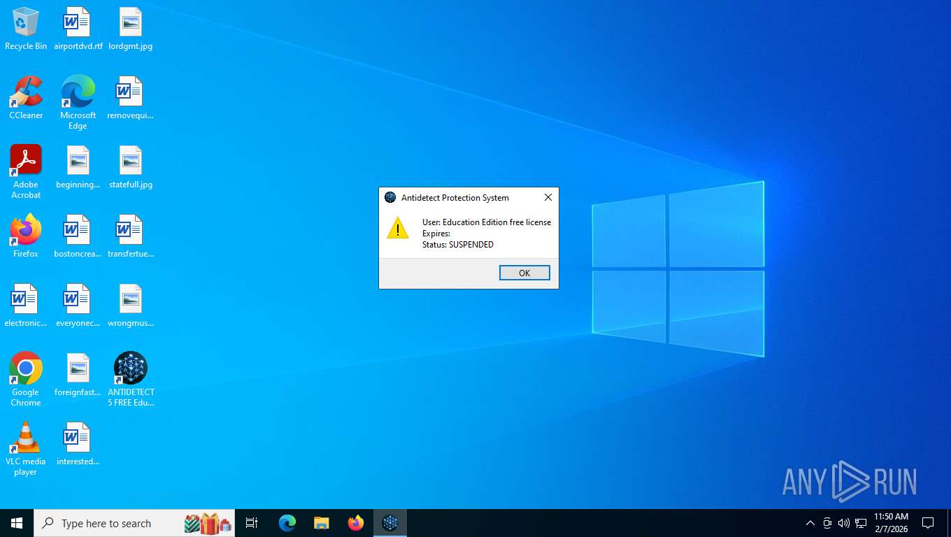Viewport: 951px width, 537px height.
Task: Open the notification center icon
Action: tap(928, 523)
